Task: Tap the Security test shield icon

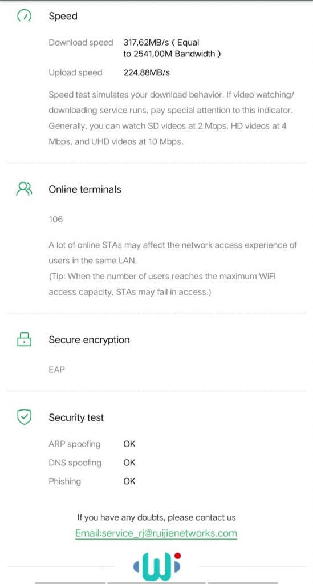Action: [25, 417]
